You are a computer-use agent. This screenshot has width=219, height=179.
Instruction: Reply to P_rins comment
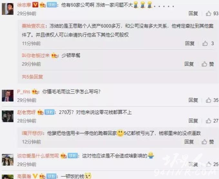point(193,100)
